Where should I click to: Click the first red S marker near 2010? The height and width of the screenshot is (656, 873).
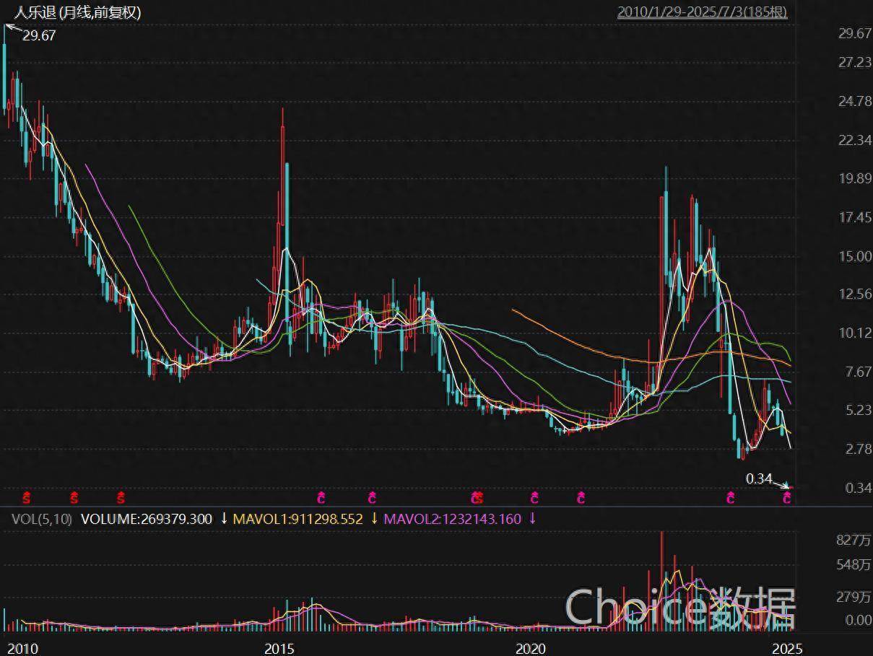coord(27,497)
